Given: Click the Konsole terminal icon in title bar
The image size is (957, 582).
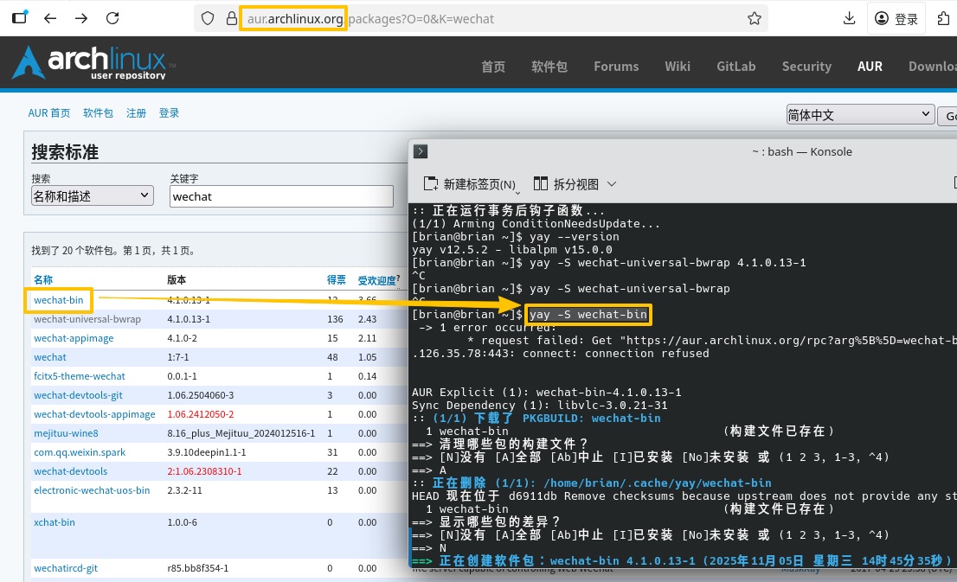Looking at the screenshot, I should pyautogui.click(x=421, y=151).
